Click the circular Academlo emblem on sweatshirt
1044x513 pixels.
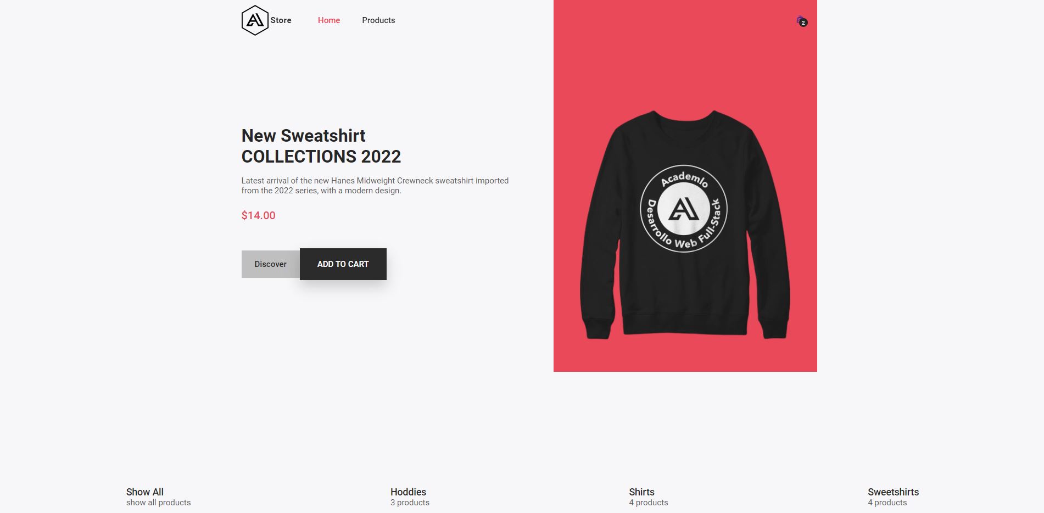pyautogui.click(x=684, y=209)
